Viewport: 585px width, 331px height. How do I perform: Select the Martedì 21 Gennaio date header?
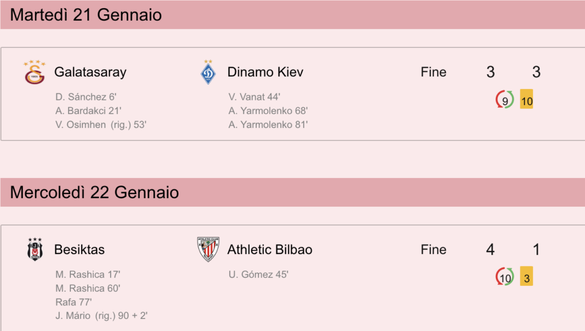292,15
